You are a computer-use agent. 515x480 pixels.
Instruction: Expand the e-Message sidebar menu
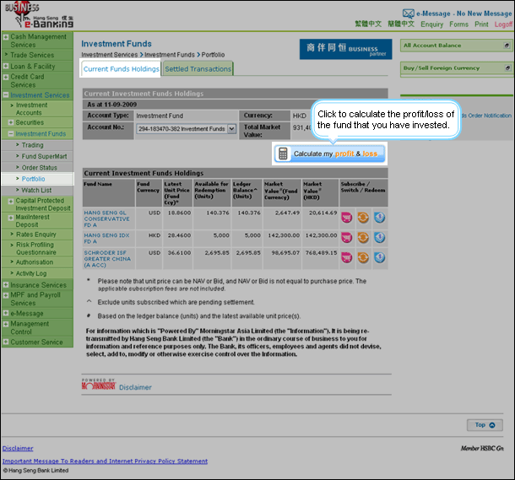click(6, 313)
